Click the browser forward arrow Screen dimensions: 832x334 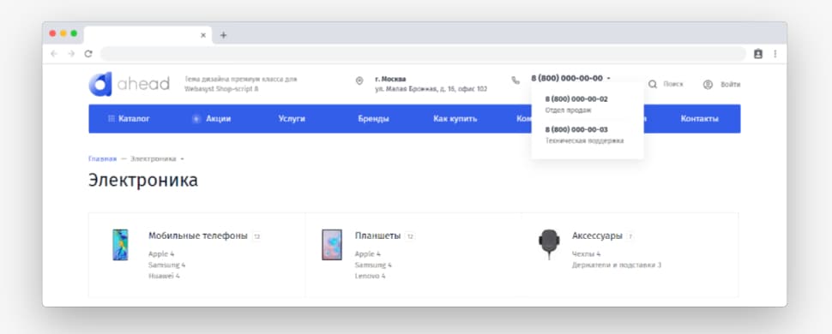pos(71,54)
